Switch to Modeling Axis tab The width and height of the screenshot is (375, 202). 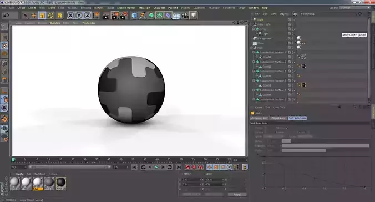[x=259, y=118]
